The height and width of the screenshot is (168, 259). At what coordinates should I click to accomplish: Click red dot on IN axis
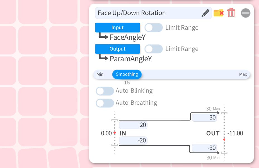coord(115,133)
